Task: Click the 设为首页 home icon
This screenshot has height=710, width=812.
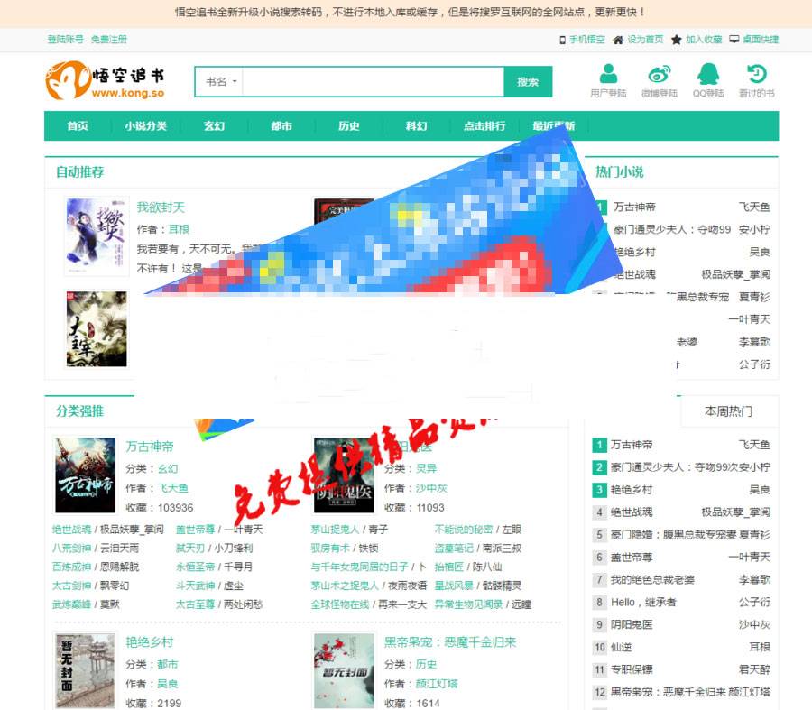Action: coord(618,40)
